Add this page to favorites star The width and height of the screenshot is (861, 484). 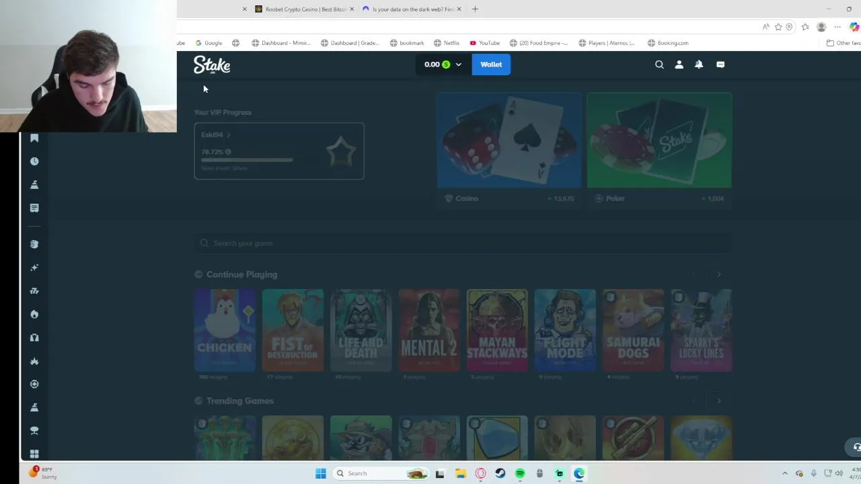click(x=778, y=27)
